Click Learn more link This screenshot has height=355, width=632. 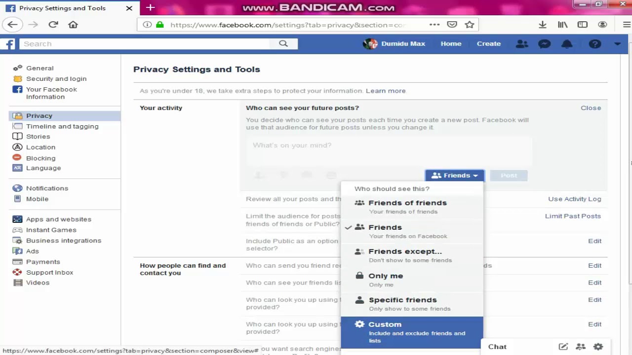386,91
